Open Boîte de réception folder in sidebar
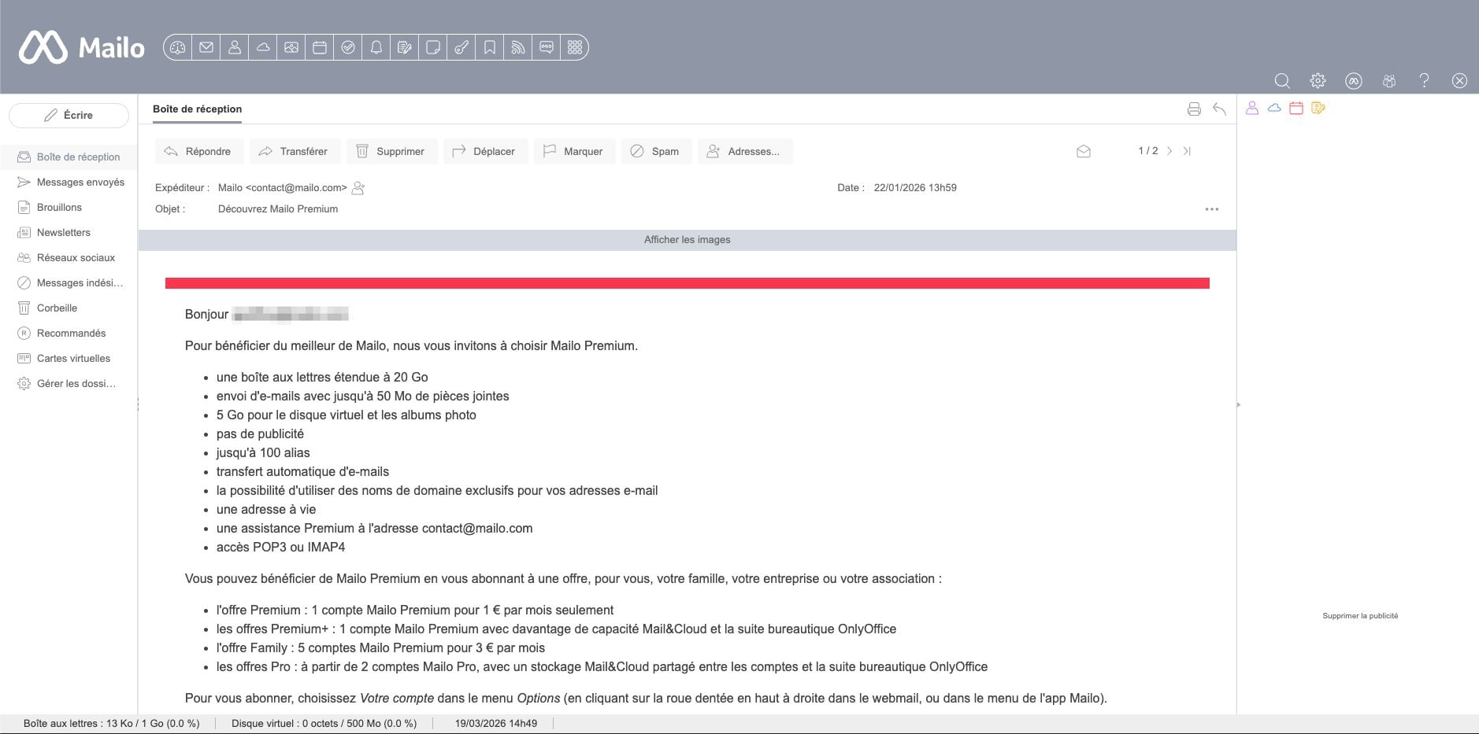1479x734 pixels. 69,157
